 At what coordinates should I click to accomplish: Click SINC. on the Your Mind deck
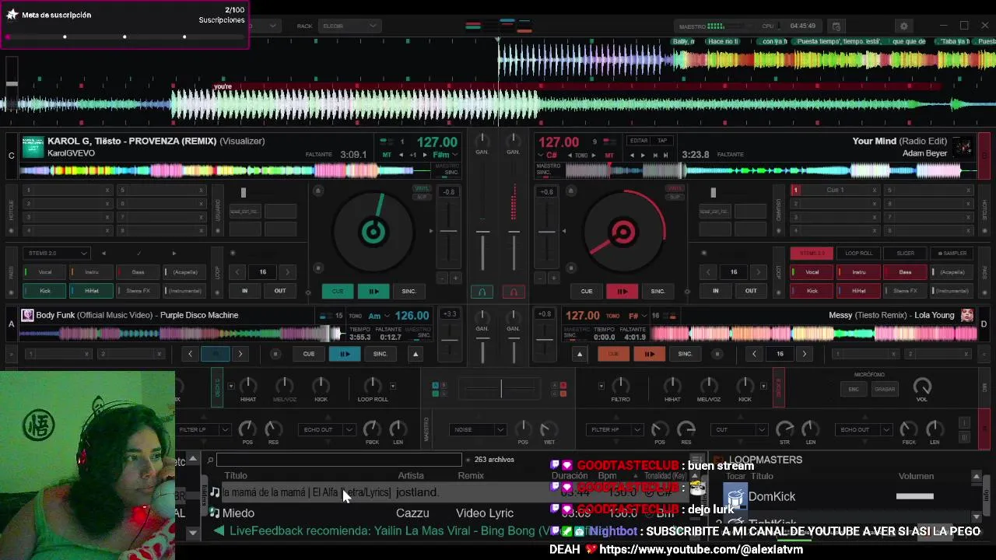658,291
